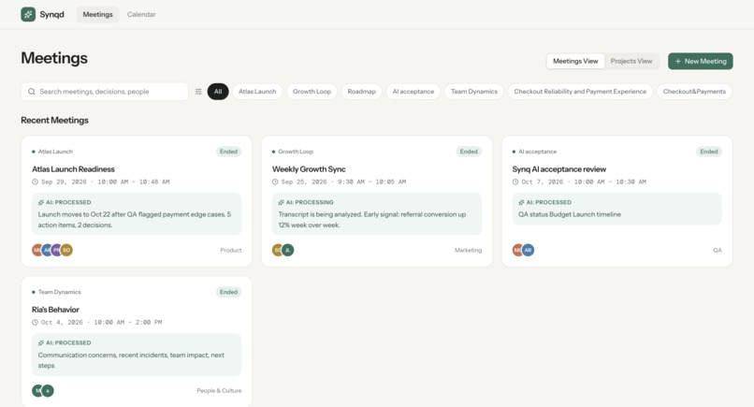This screenshot has height=407, width=754.
Task: Click the clock icon on Ria's Behavior
Action: [x=35, y=323]
